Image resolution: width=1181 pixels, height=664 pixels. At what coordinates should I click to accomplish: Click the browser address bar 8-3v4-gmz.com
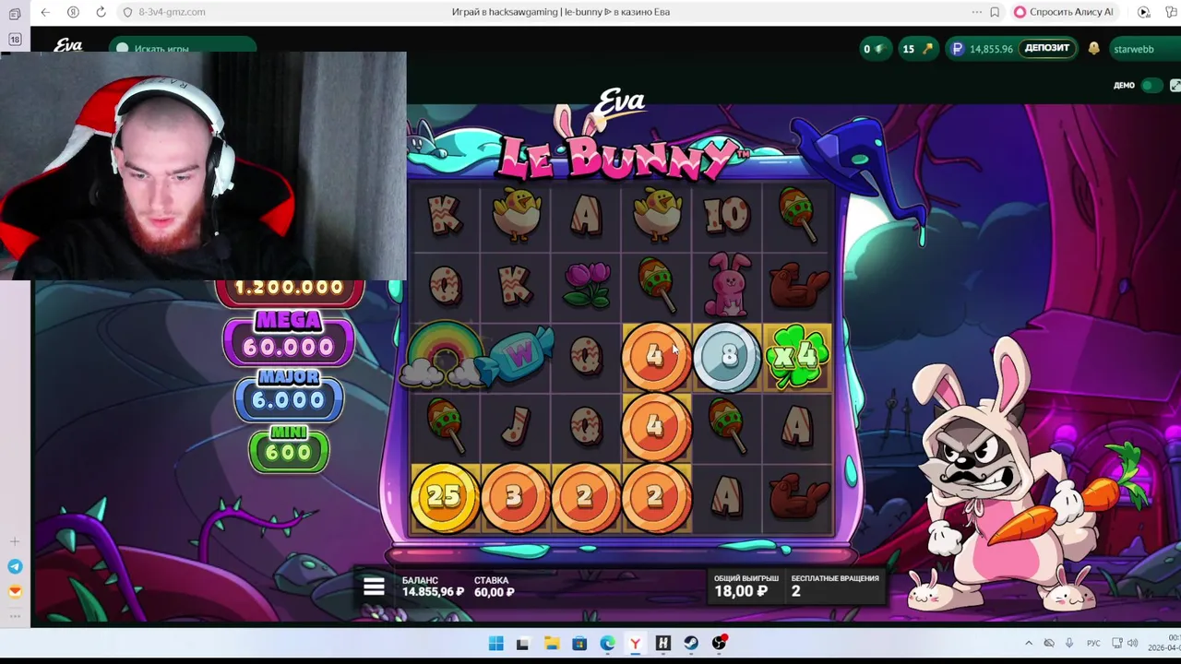click(x=172, y=12)
